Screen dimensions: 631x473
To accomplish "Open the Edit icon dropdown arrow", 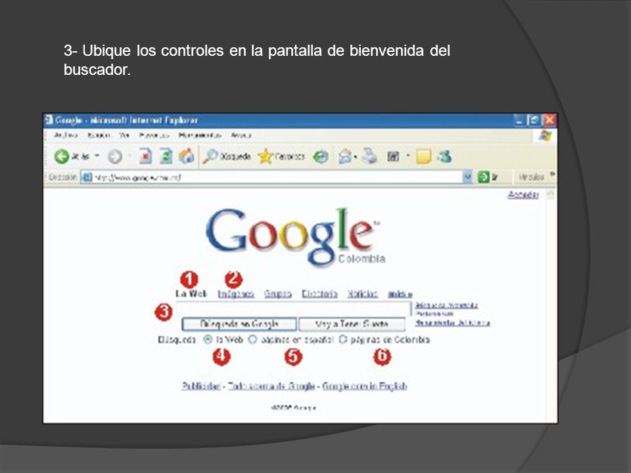I will (408, 155).
